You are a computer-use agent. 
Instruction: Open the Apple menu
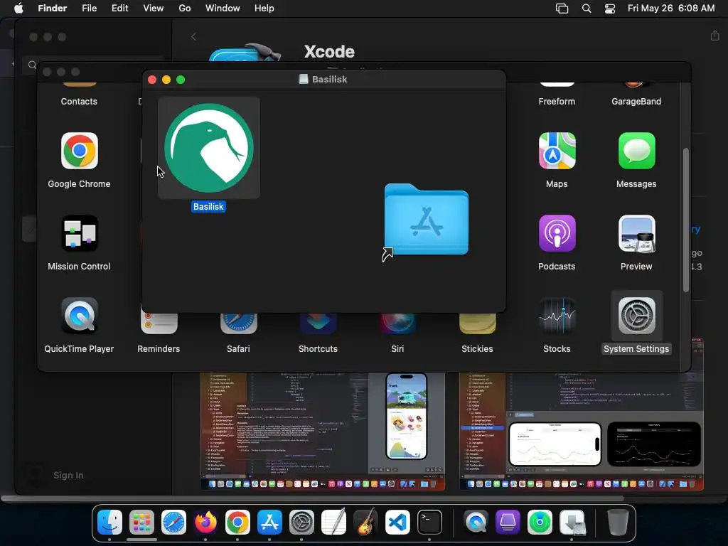(x=18, y=9)
